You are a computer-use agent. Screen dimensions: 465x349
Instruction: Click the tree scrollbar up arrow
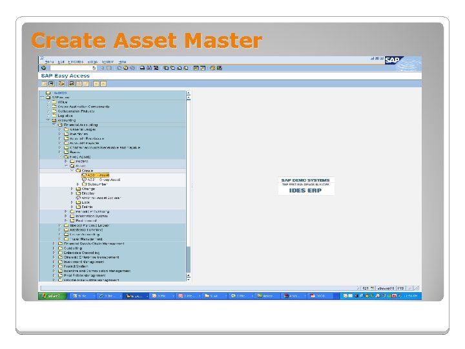(188, 93)
